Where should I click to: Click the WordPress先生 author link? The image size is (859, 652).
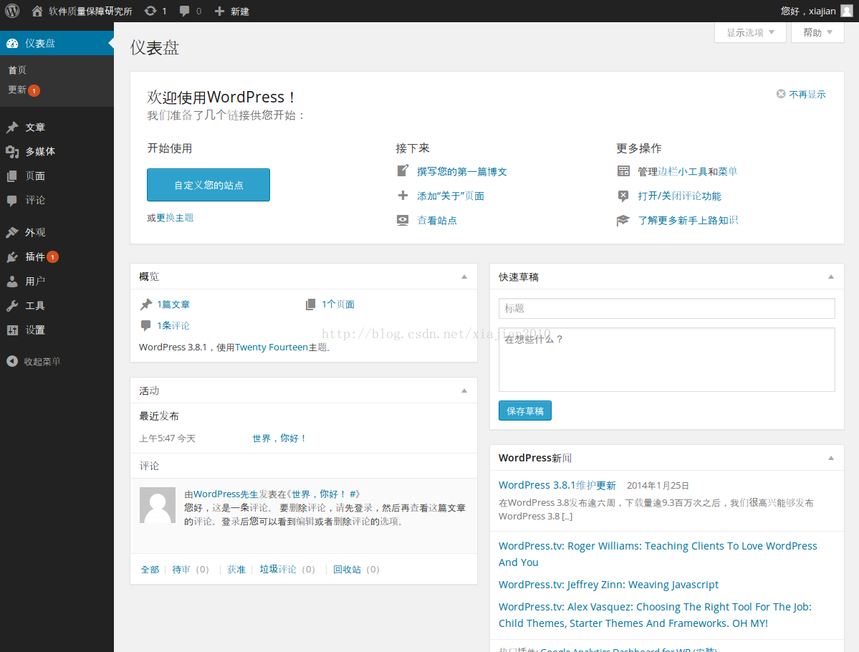[x=226, y=494]
